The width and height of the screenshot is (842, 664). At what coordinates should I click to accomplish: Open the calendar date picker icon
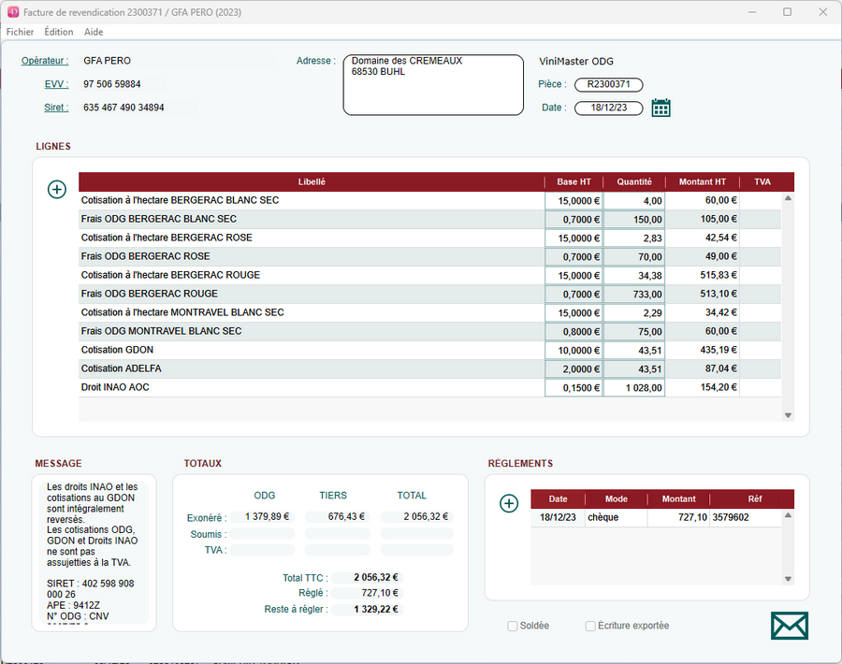click(x=661, y=108)
